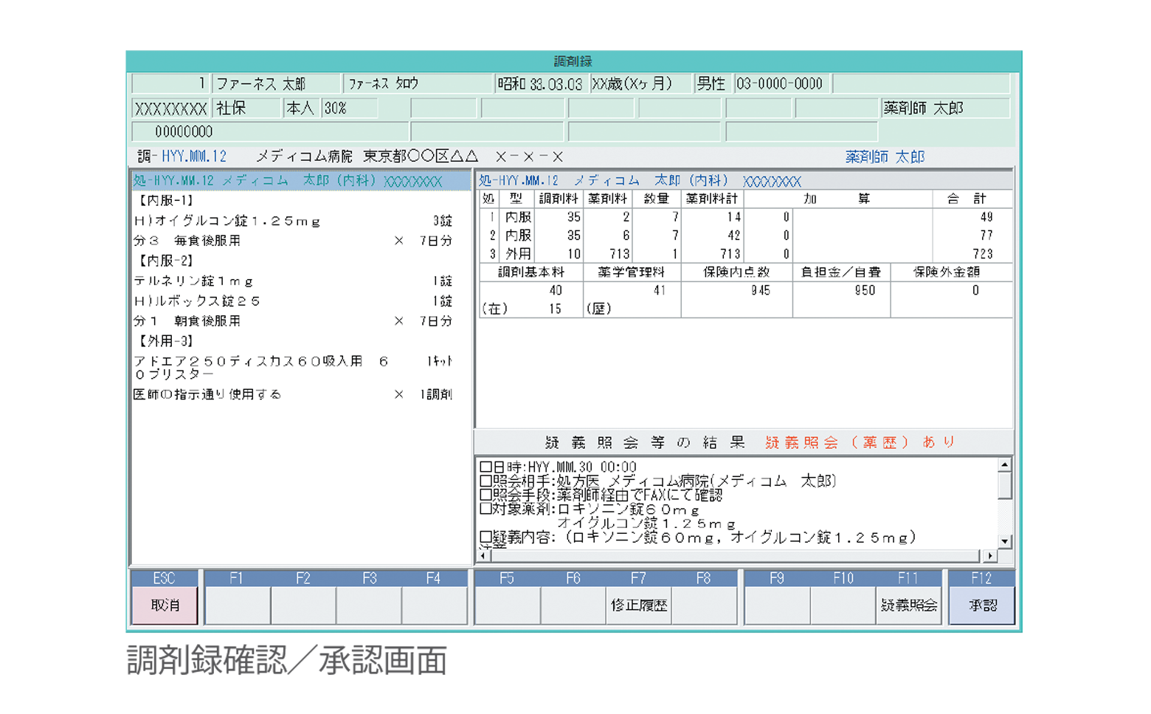Viewport: 1151px width, 714px height.
Task: Select the patient name field ファーネス 太郎
Action: coord(276,84)
